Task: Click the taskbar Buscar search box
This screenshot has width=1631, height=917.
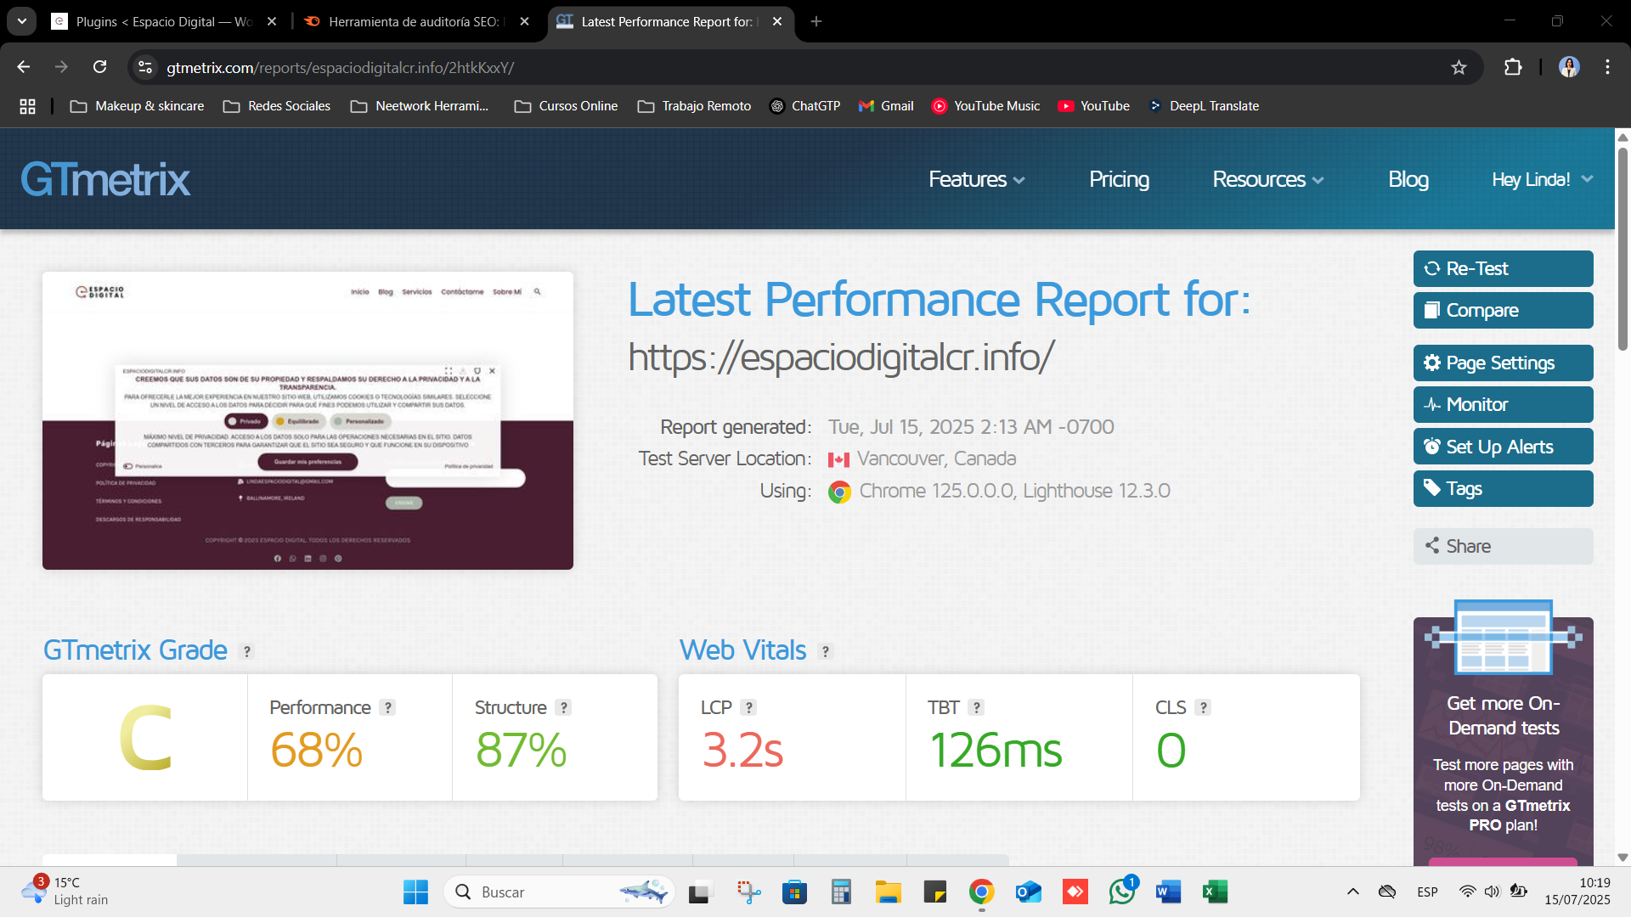Action: tap(559, 892)
